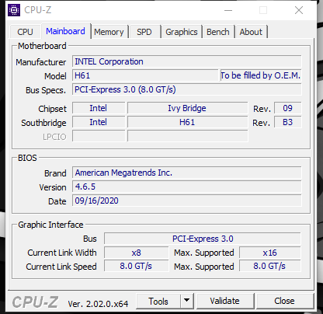Go to the Graphics tab
Image resolution: width=323 pixels, height=314 pixels.
click(182, 32)
